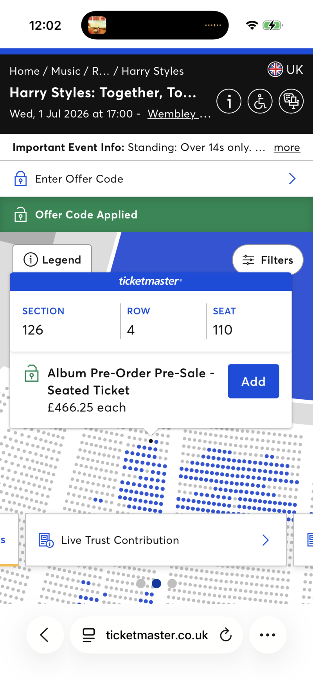313x680 pixels.
Task: Tap the ticketmaster.co.uk address field
Action: coord(156,635)
